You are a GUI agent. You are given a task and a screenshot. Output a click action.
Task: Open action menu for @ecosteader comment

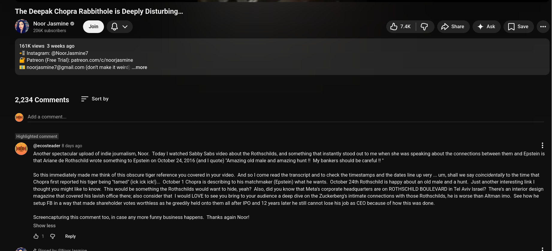point(542,145)
